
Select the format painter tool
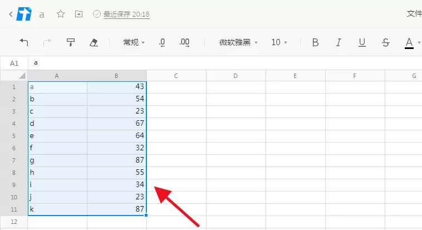point(71,42)
